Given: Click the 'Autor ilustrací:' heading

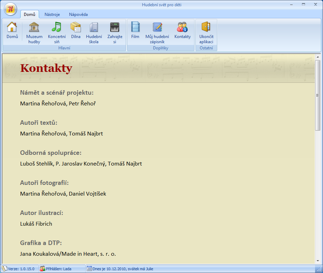Looking at the screenshot, I should [x=41, y=213].
